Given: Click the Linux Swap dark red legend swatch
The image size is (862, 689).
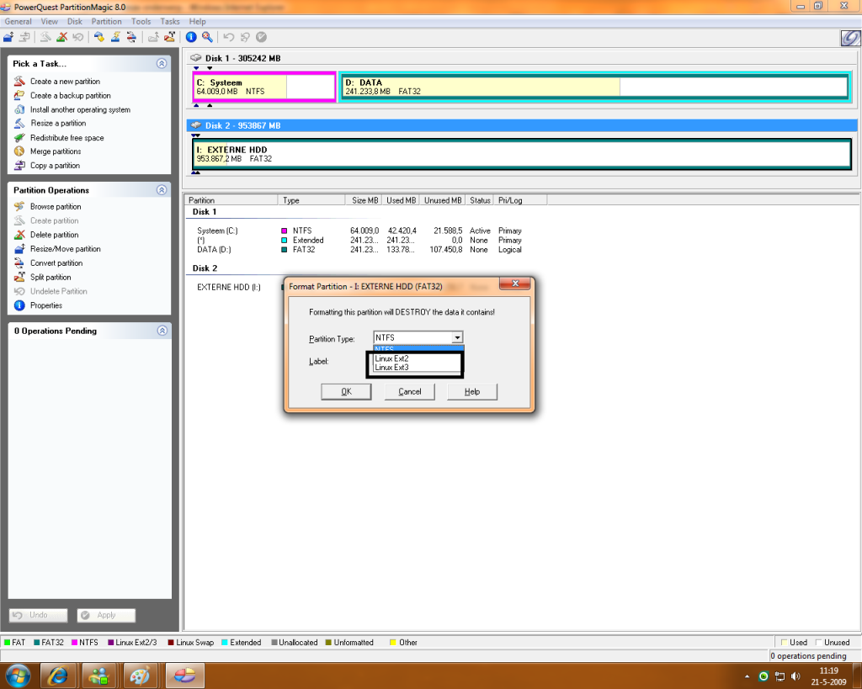Looking at the screenshot, I should (x=171, y=642).
